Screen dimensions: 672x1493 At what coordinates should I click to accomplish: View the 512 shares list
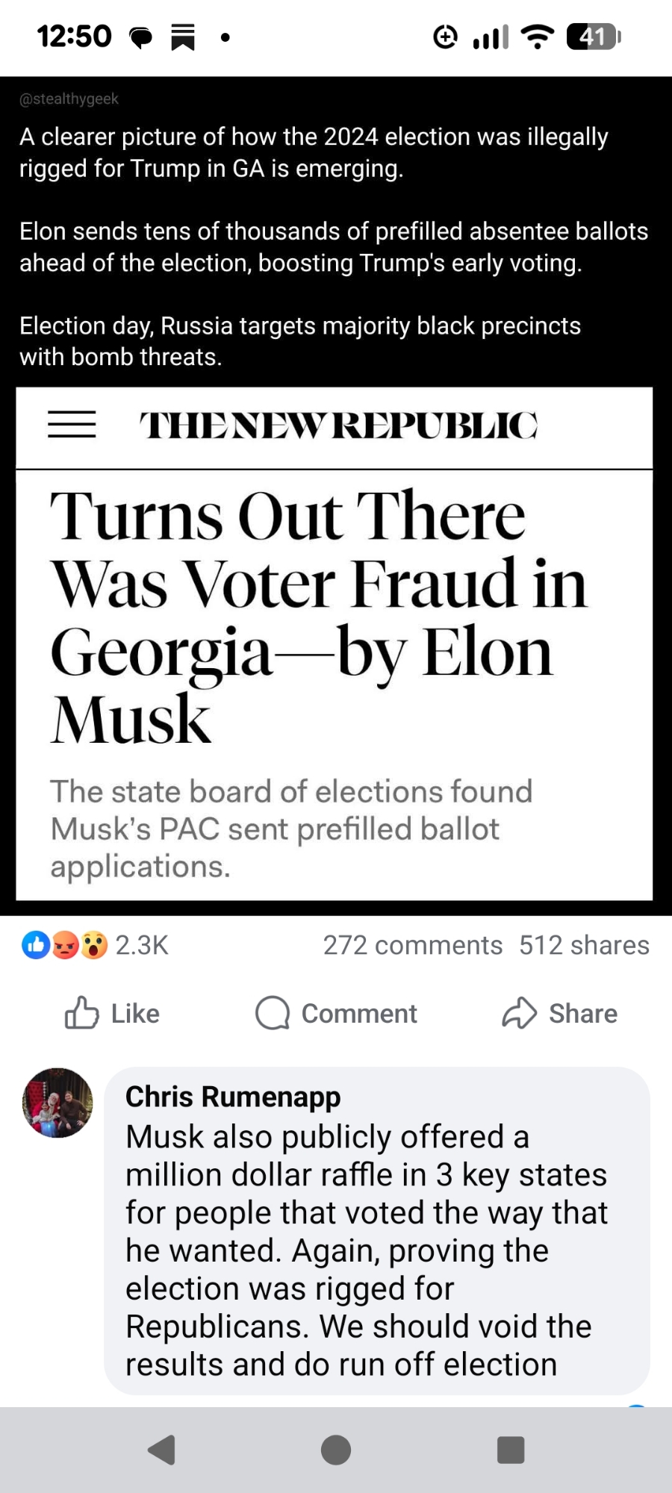tap(584, 945)
